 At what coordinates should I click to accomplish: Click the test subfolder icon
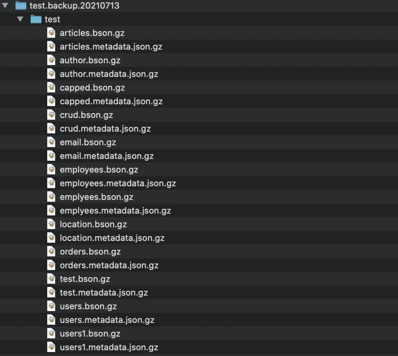[36, 19]
